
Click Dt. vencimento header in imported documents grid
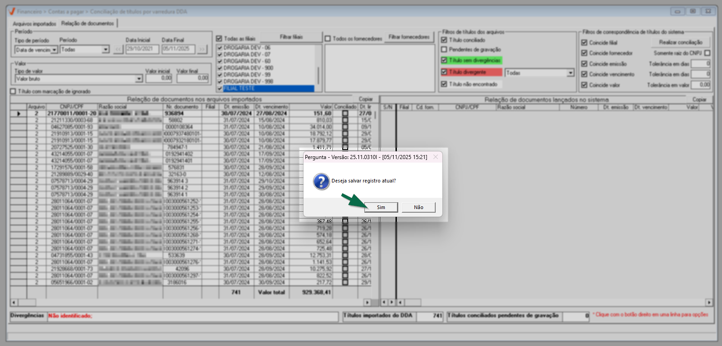point(271,107)
